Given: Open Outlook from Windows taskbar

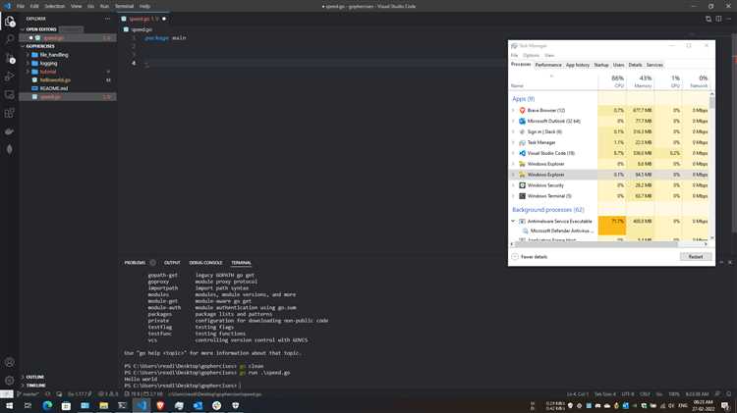Looking at the screenshot, I should point(198,405).
